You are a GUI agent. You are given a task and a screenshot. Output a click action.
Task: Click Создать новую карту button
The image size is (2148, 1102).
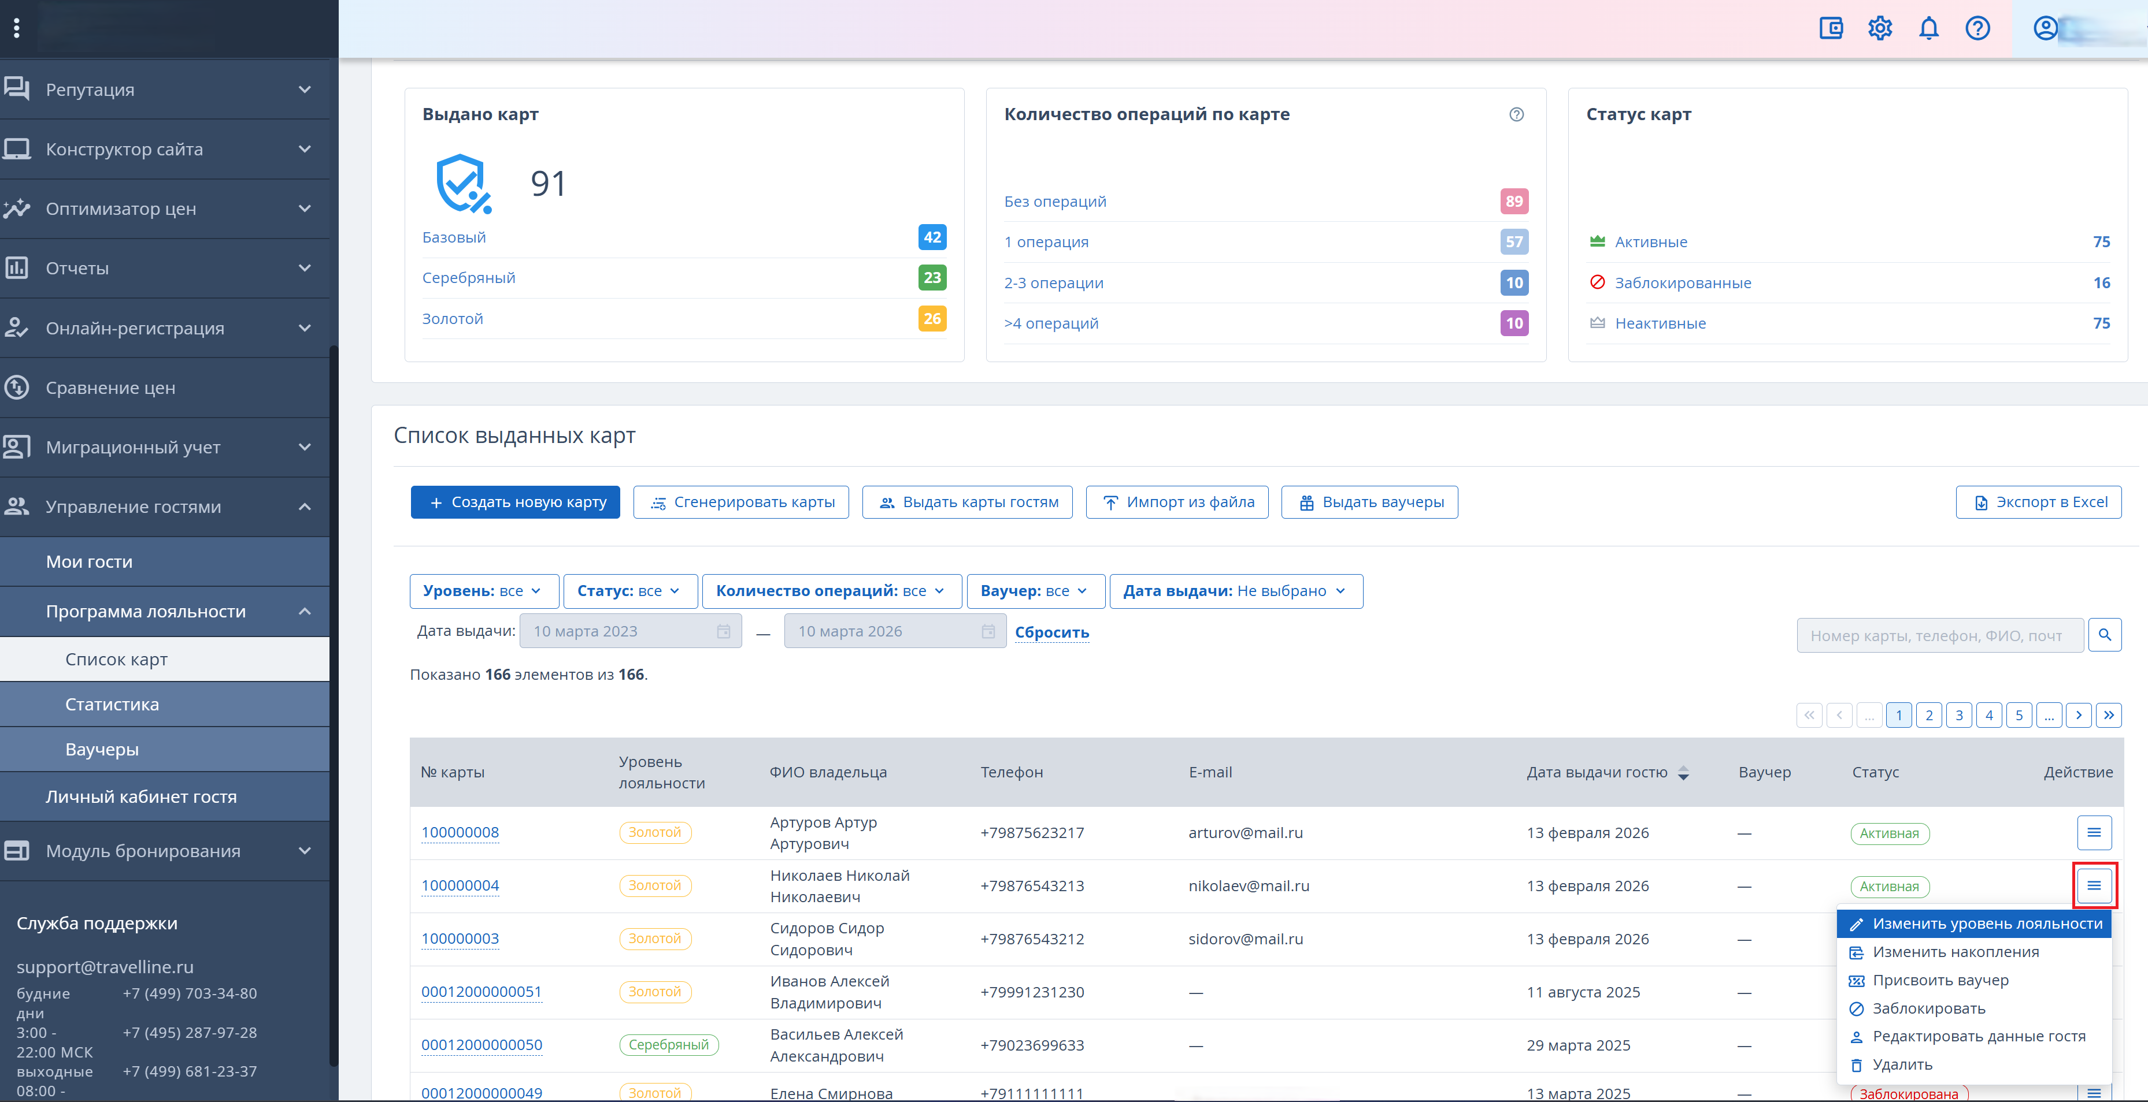click(515, 502)
